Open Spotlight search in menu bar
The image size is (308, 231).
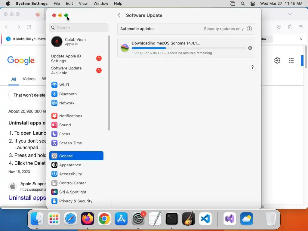[243, 4]
